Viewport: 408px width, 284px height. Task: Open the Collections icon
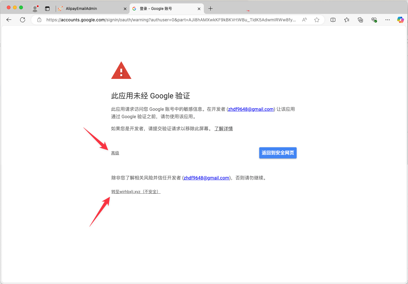[x=360, y=20]
